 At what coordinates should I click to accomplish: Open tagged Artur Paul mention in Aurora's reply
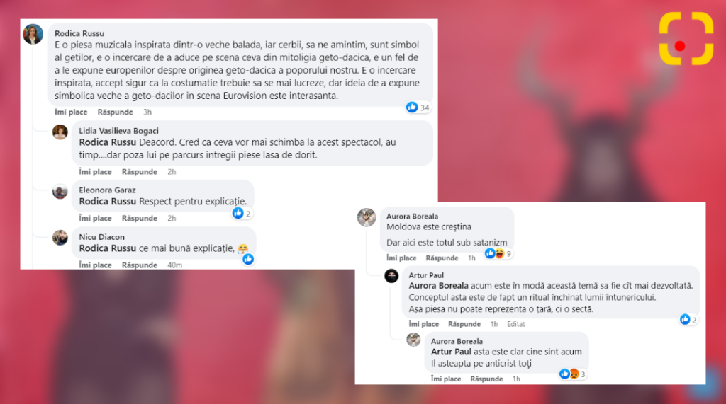[451, 352]
